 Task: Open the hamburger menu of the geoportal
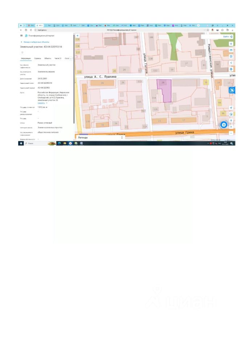[x=21, y=36]
